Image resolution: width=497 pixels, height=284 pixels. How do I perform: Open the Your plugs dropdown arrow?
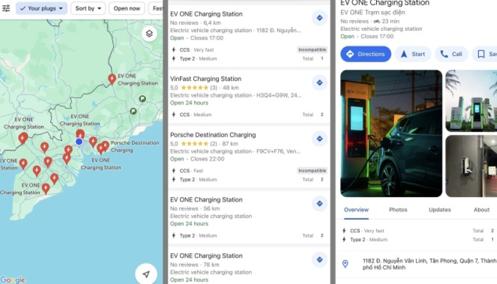pos(61,8)
